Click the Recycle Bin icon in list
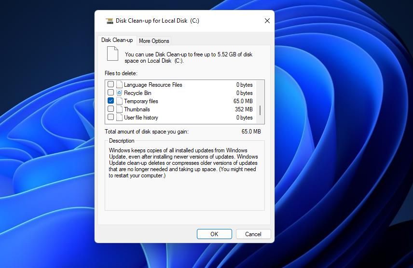 [x=119, y=93]
